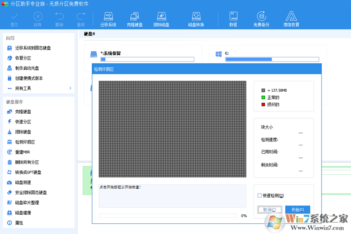Click the gray 137.58MB legend swatch
The height and width of the screenshot is (234, 351).
coord(263,90)
